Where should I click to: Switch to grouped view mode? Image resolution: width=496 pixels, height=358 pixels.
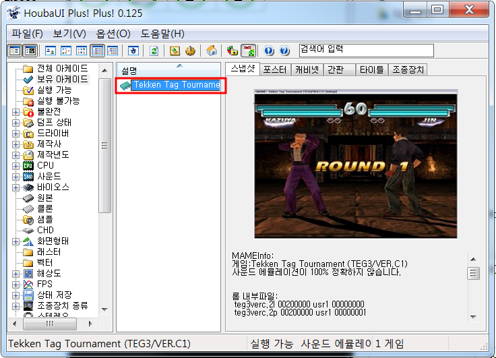(113, 51)
